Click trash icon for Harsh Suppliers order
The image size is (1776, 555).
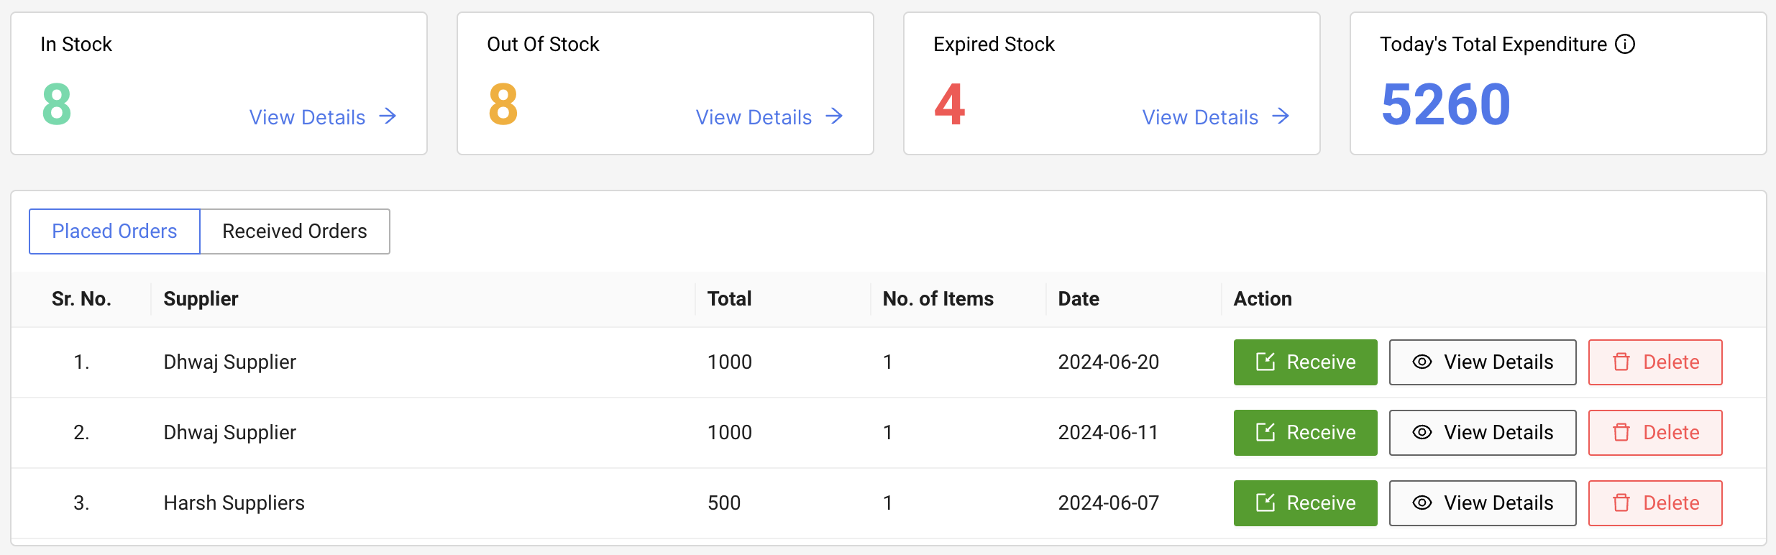click(1621, 503)
